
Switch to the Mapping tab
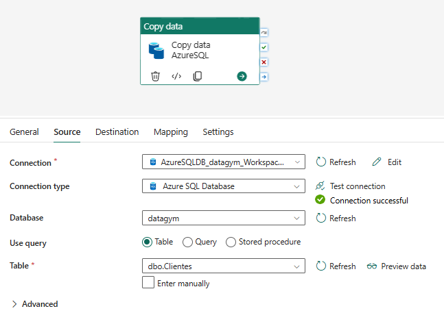[x=171, y=132]
